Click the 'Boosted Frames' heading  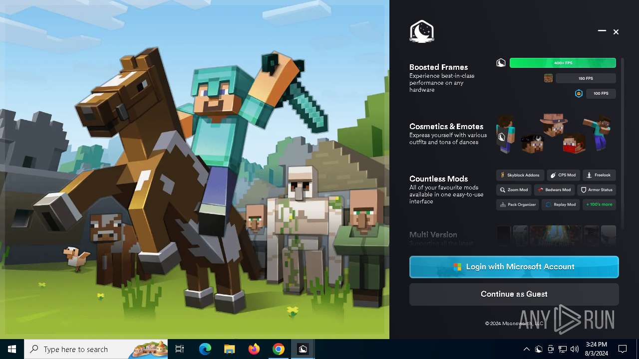click(438, 67)
